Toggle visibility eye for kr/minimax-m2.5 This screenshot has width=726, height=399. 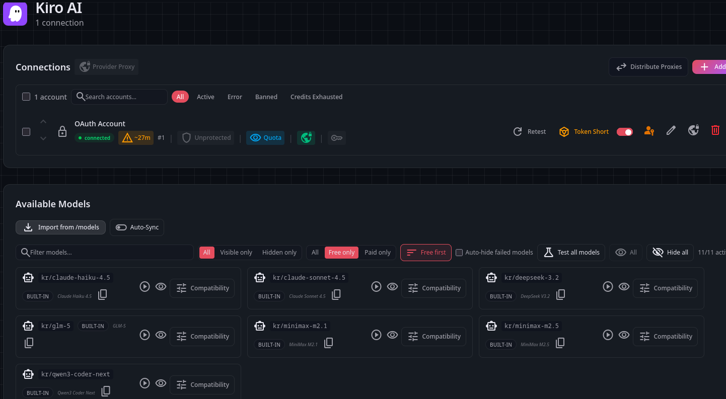(x=624, y=335)
